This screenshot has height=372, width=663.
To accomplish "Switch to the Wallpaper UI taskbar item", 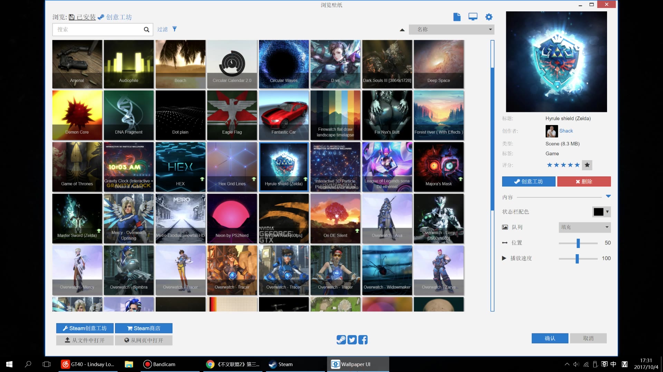I will coord(358,364).
